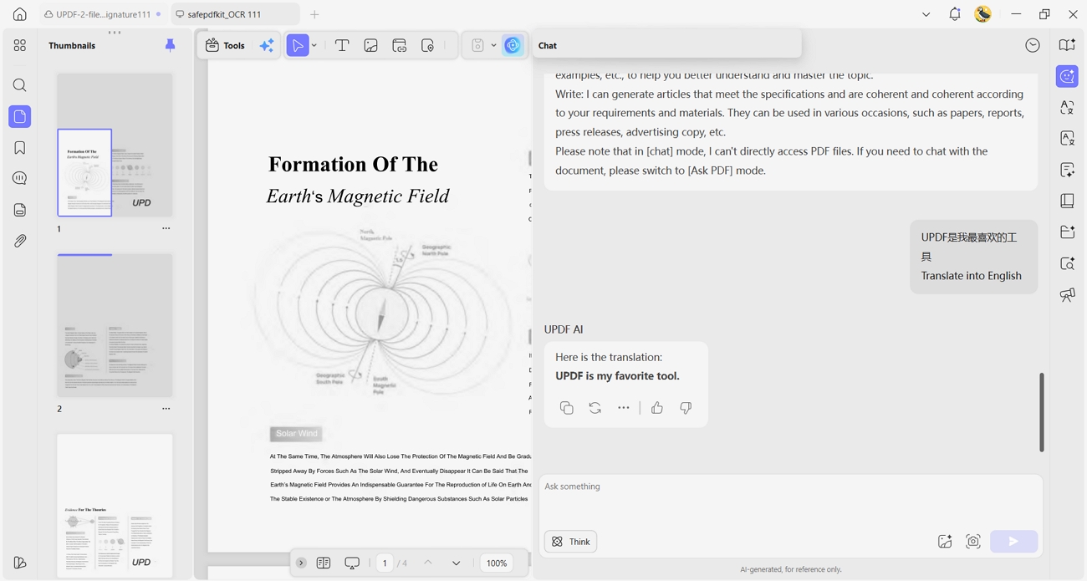This screenshot has height=581, width=1087.
Task: Go to the next page arrow
Action: pos(456,563)
